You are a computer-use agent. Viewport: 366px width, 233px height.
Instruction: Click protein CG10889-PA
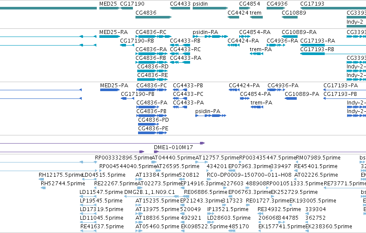coord(302,94)
